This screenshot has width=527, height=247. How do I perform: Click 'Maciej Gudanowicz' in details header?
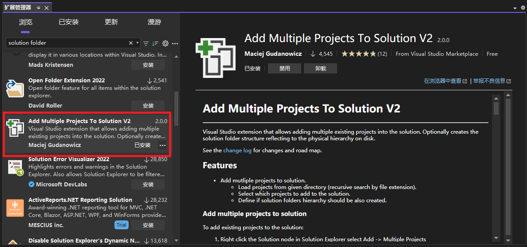coord(273,54)
